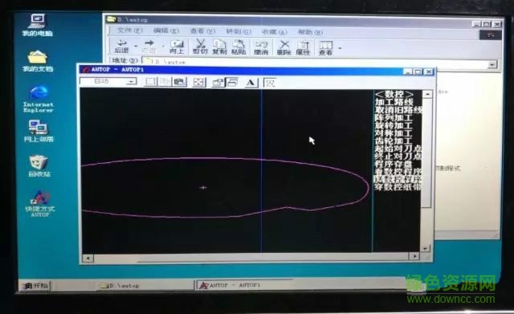
Task: Open the File (文件) menu in Explorer
Action: click(x=129, y=31)
